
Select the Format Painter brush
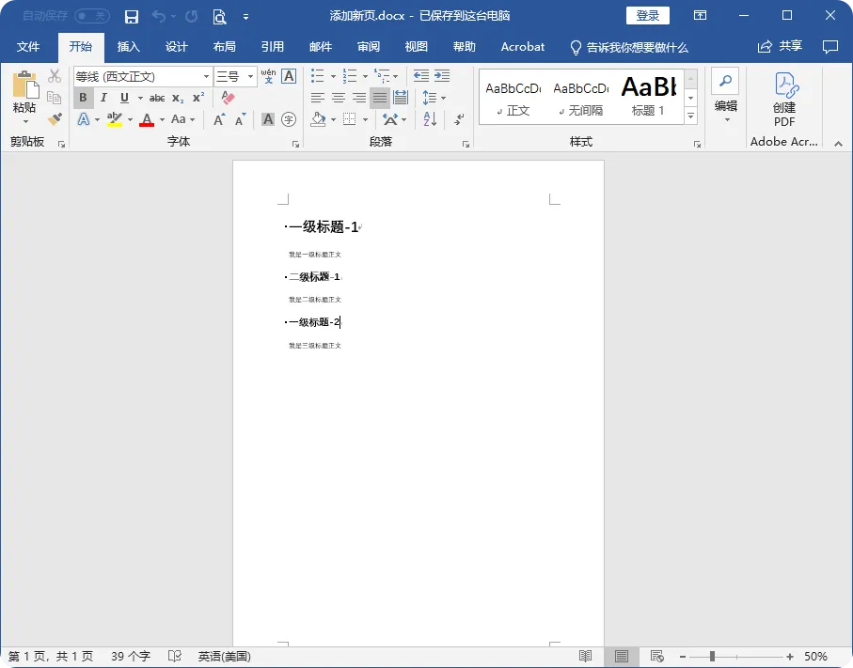point(55,118)
